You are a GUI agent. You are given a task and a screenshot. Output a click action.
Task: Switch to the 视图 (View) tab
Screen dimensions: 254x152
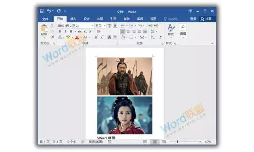click(153, 19)
